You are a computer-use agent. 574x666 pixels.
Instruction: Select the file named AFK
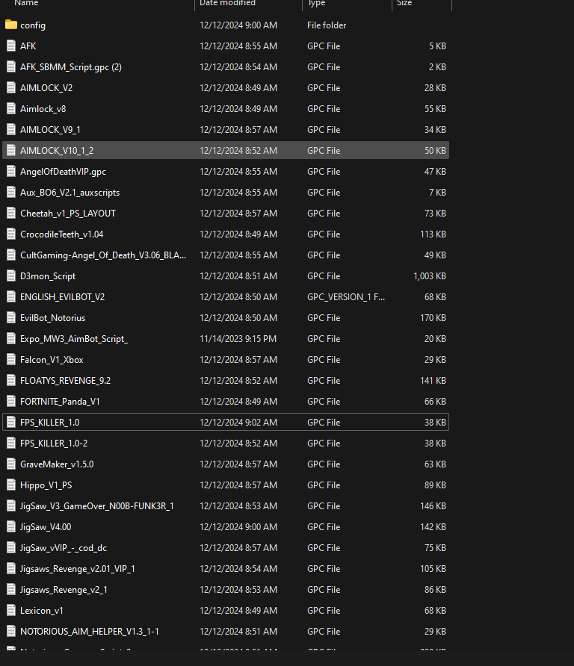(x=28, y=46)
